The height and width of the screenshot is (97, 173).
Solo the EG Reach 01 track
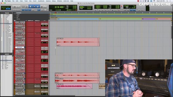21,58
